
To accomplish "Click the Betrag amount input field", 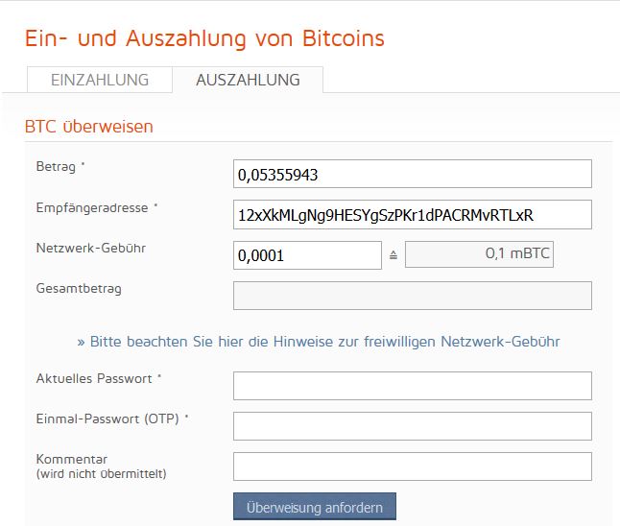I will point(413,174).
